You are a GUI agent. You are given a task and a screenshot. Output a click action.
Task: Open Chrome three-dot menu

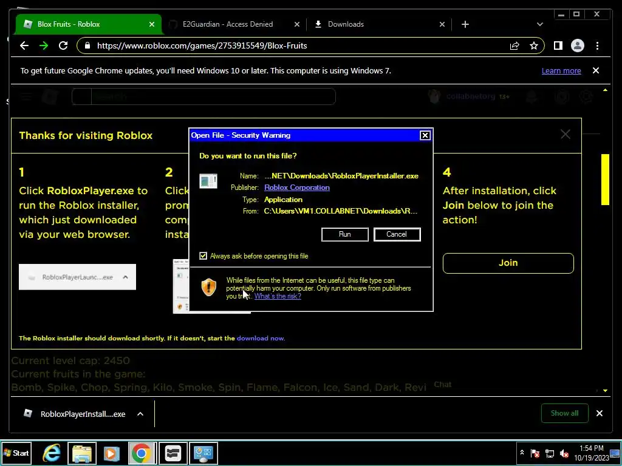(597, 46)
